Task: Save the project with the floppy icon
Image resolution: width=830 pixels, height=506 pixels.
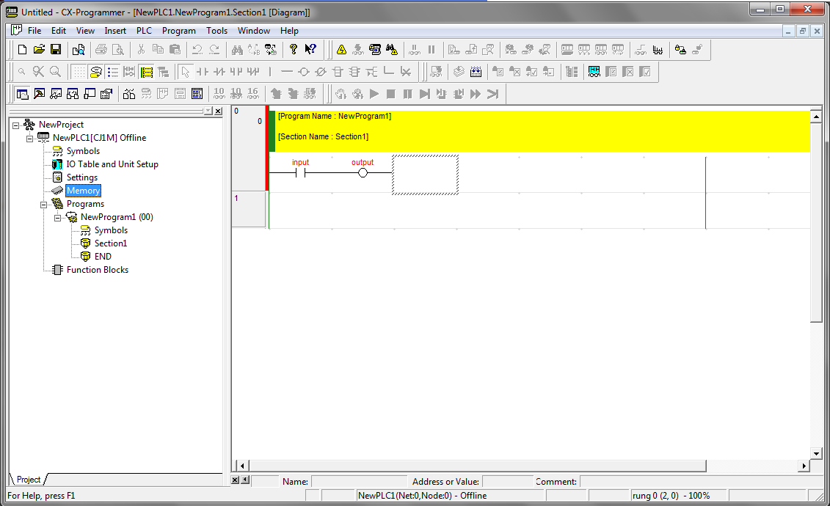Action: point(56,50)
